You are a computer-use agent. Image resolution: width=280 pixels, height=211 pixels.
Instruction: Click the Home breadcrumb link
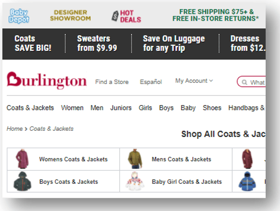[x=15, y=128]
